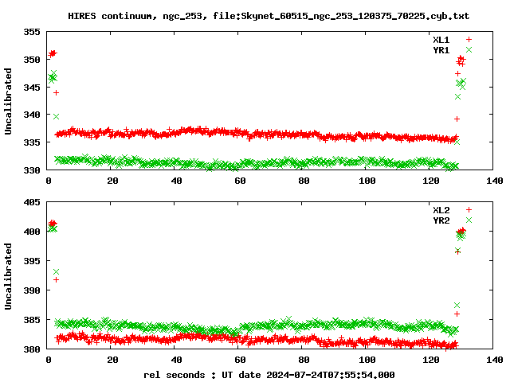Image resolution: width=510 pixels, height=382 pixels.
Task: Select the XL2 legend label
Action: point(441,210)
